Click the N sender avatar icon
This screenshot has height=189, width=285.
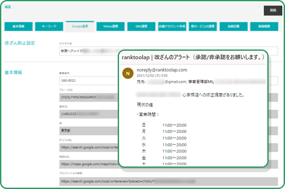tap(128, 73)
